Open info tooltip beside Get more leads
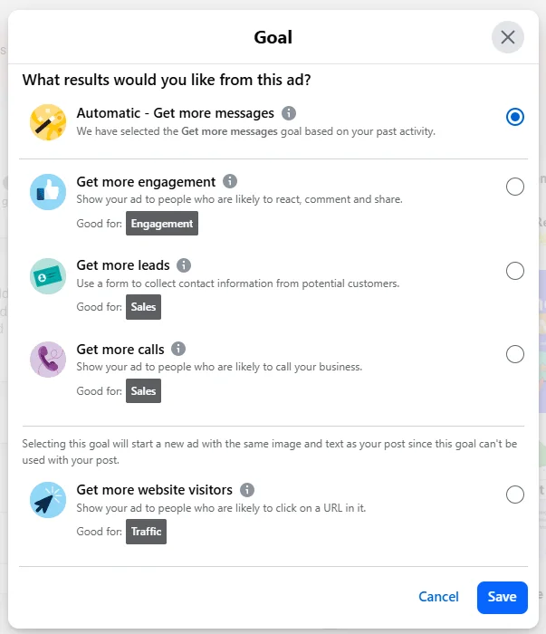The height and width of the screenshot is (634, 546). 184,265
